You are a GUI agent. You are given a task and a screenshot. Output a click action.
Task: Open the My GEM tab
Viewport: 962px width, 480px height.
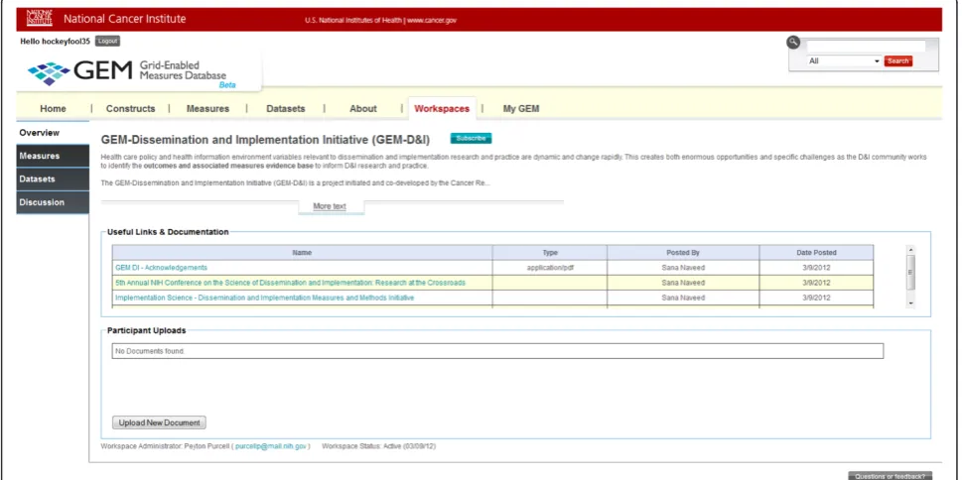pyautogui.click(x=521, y=108)
